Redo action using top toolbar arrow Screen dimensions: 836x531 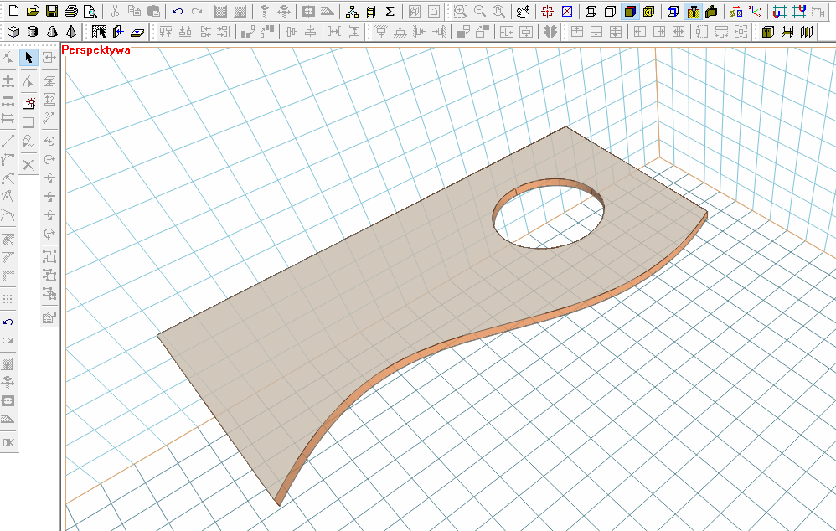click(197, 11)
